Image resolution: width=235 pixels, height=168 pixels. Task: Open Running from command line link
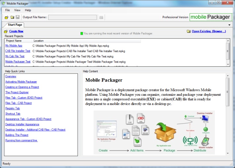tap(21, 140)
